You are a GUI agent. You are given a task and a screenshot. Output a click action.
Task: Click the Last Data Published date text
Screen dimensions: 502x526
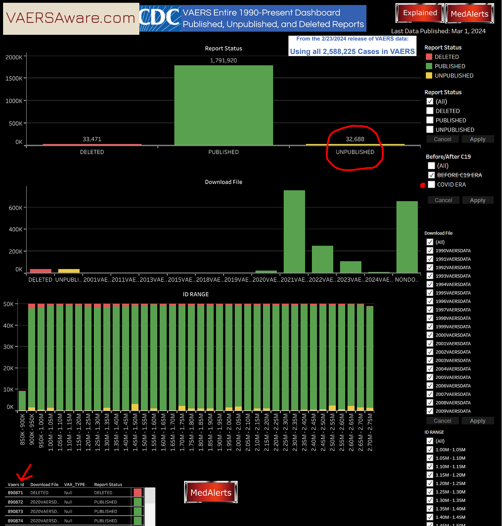tap(438, 31)
